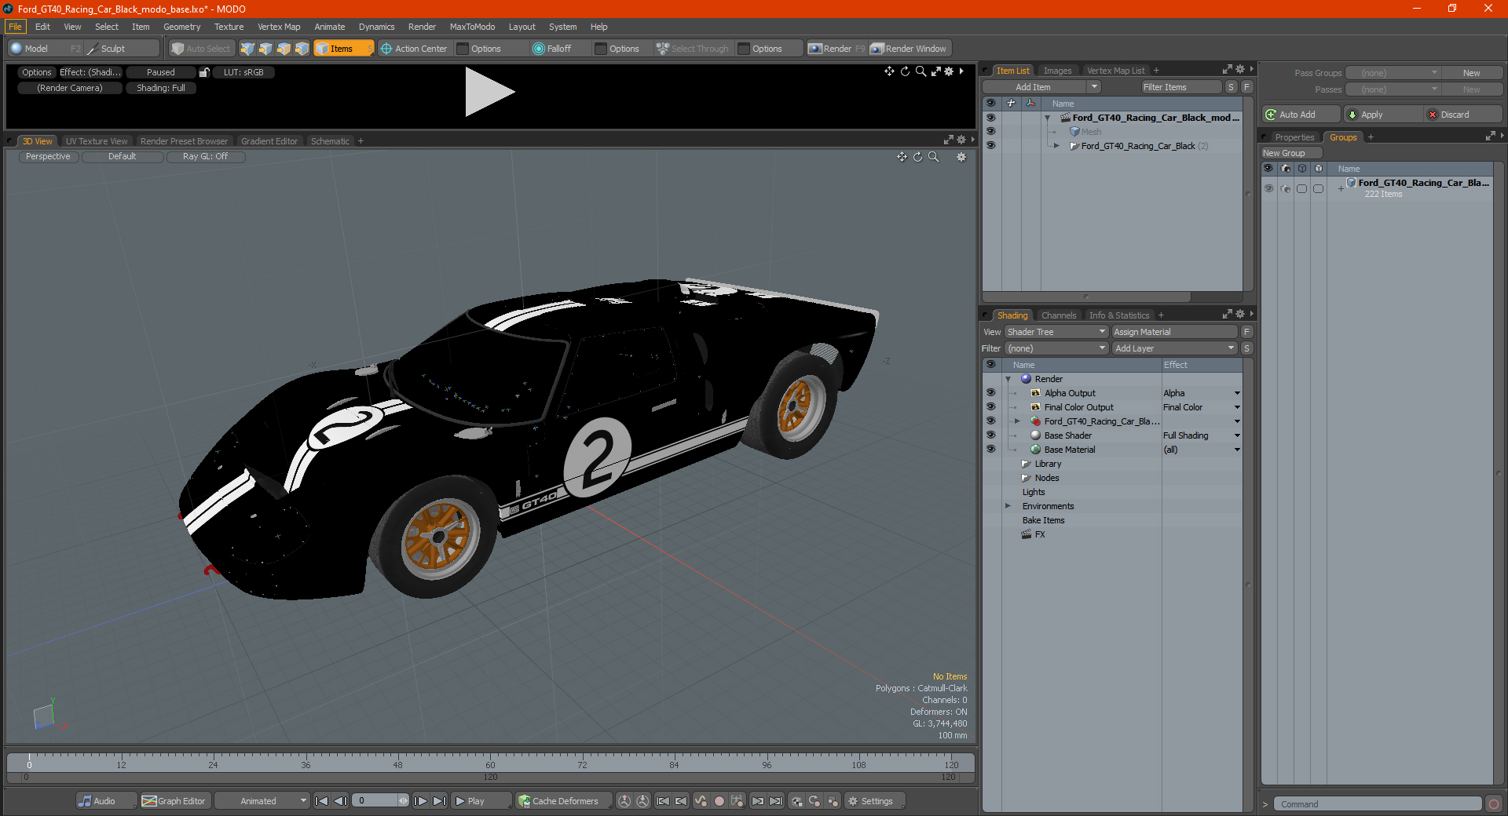Click 3D viewport settings gear icon
Viewport: 1508px width, 816px height.
pos(961,157)
